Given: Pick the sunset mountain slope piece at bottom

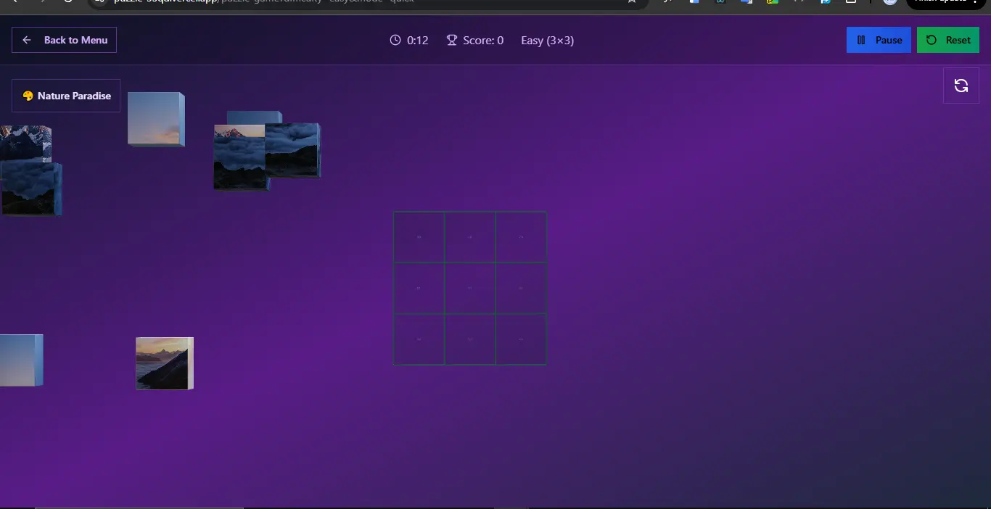Looking at the screenshot, I should [163, 363].
